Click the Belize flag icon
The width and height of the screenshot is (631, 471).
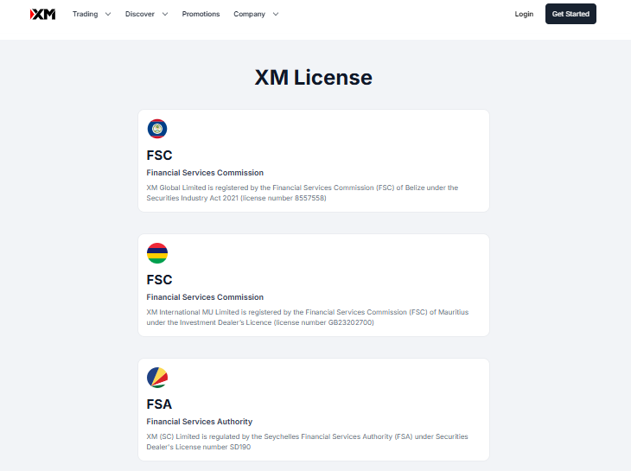point(157,129)
